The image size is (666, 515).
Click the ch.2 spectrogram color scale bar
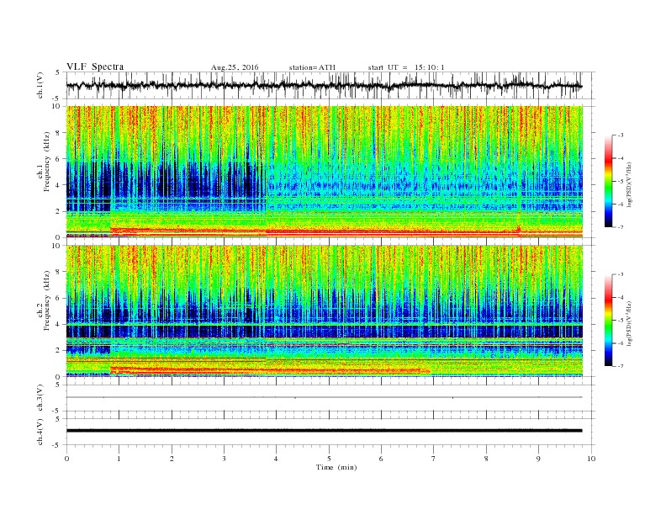(x=609, y=320)
